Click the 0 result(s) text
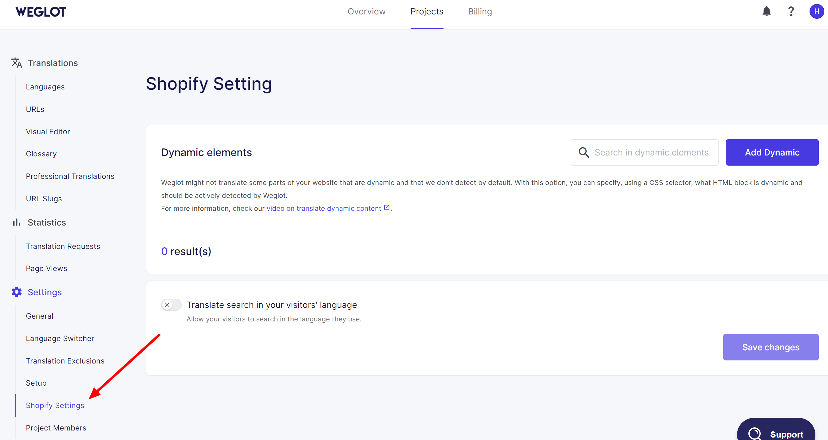Viewport: 828px width, 440px height. click(x=186, y=251)
